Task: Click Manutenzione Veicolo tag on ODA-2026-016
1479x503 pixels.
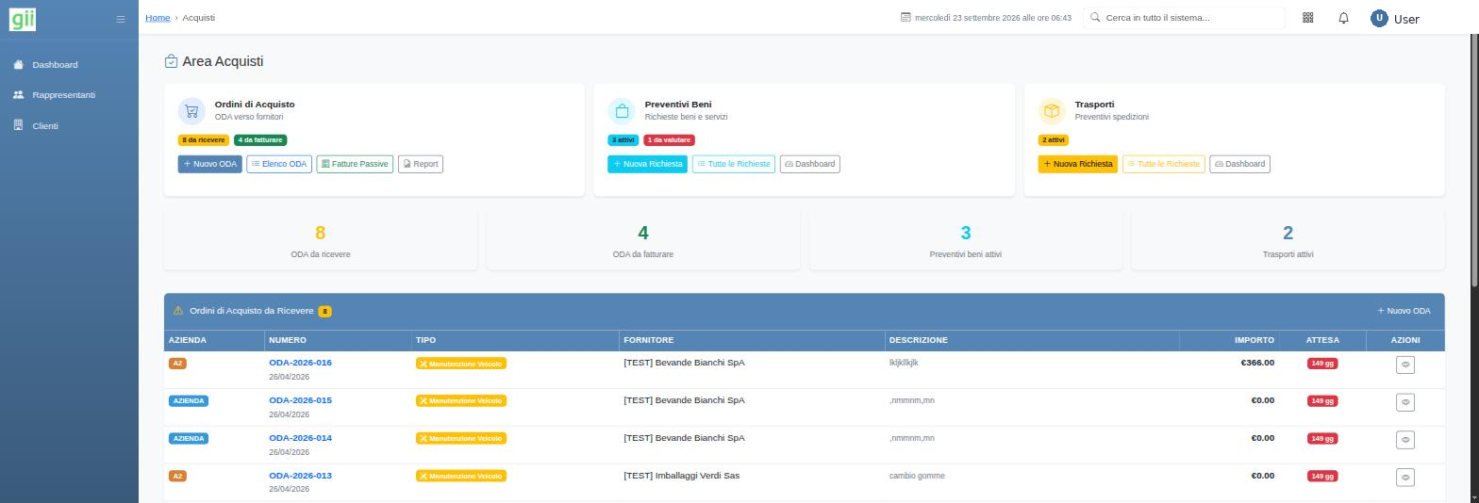Action: pos(461,364)
